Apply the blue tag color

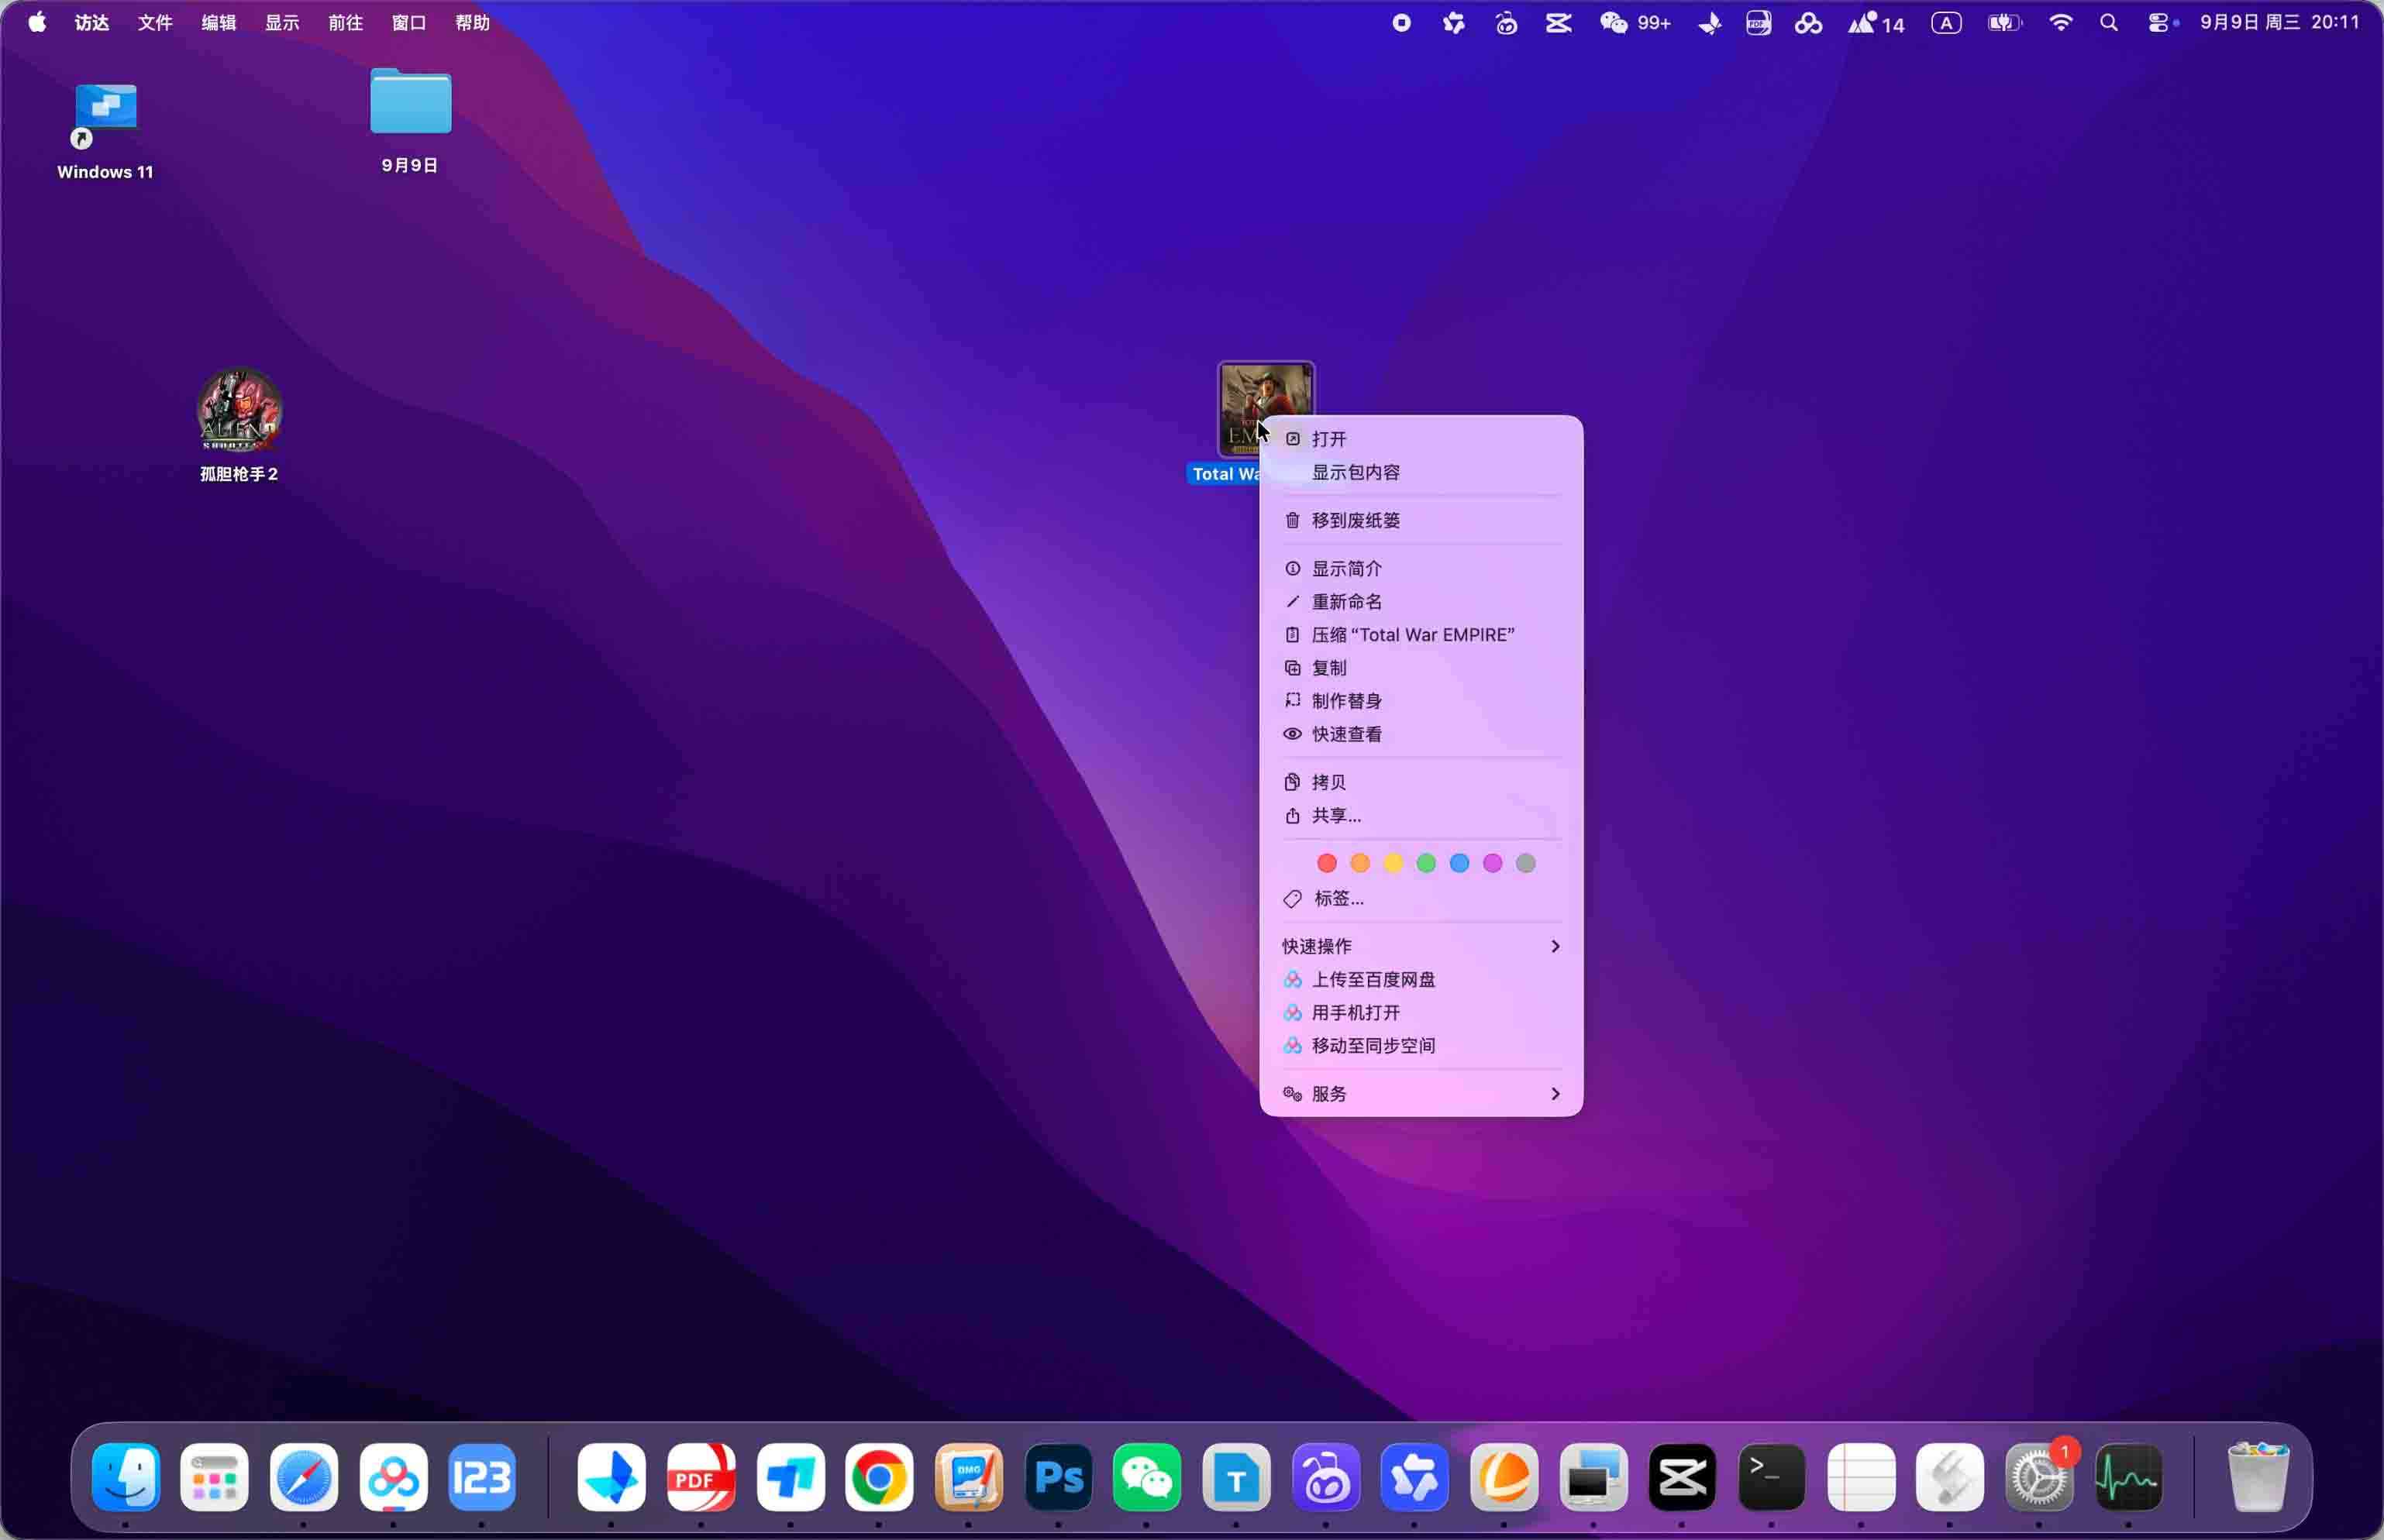click(1459, 863)
